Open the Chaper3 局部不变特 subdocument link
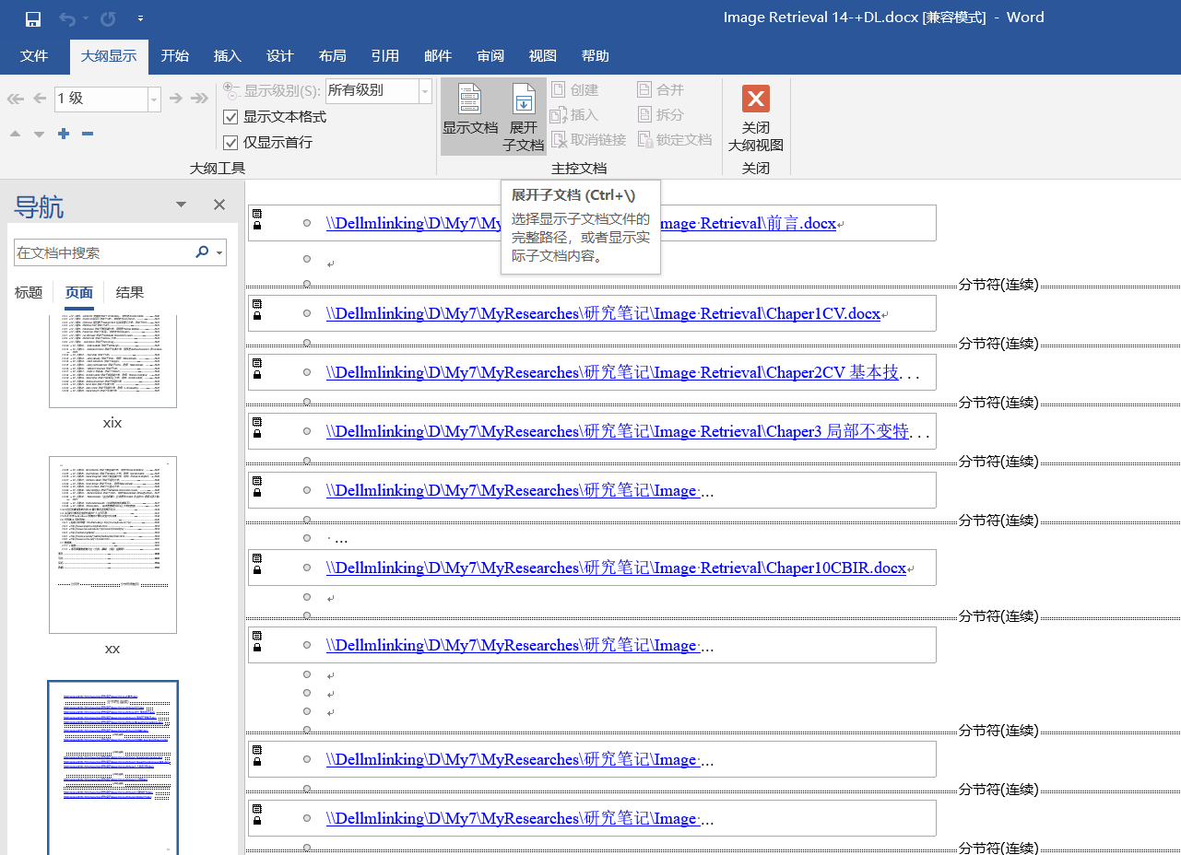The width and height of the screenshot is (1181, 855). click(618, 432)
